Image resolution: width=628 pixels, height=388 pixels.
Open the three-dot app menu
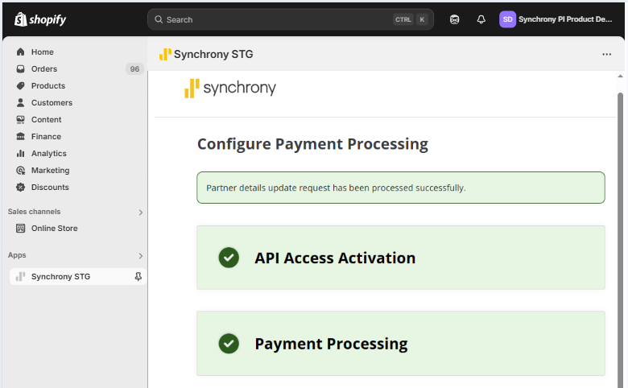pyautogui.click(x=606, y=55)
